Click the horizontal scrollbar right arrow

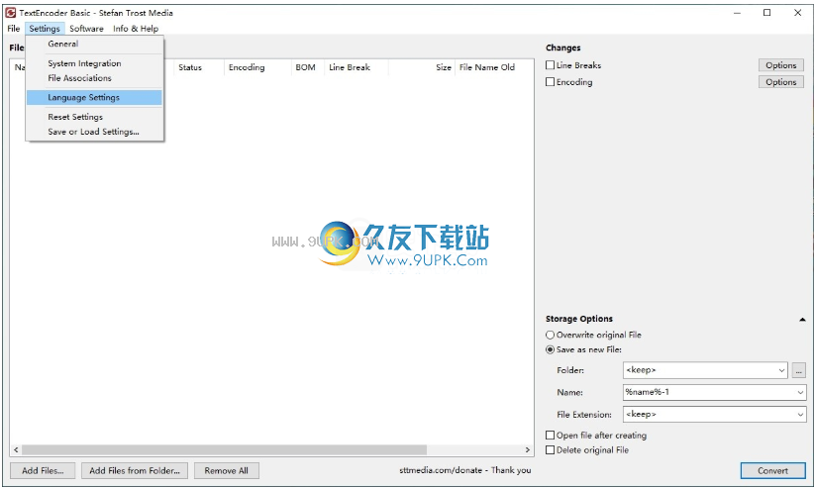(528, 449)
